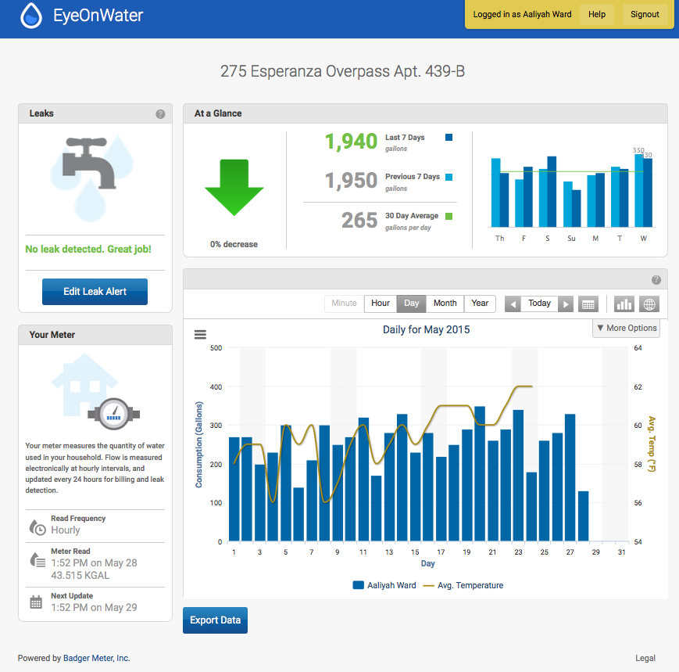Select the Year tab
Screen dimensions: 679x672
(x=479, y=303)
